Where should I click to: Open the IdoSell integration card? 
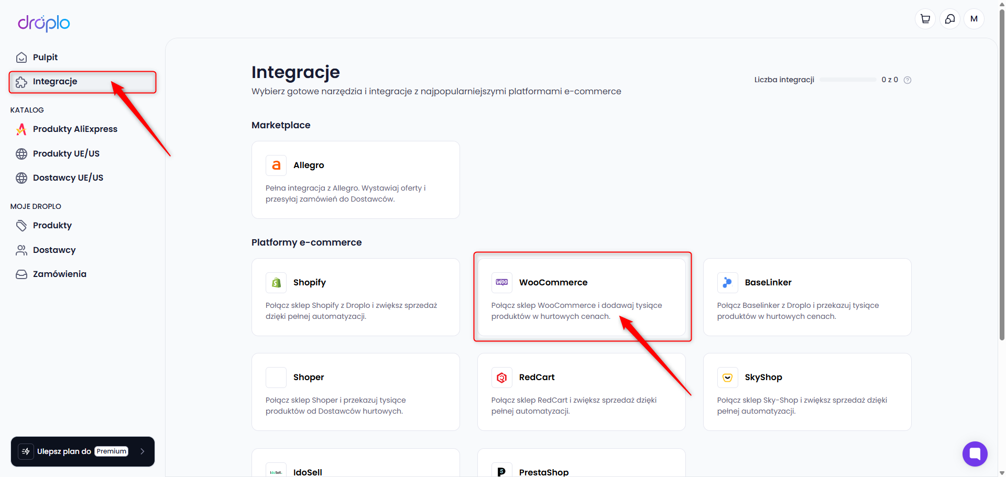pos(356,463)
